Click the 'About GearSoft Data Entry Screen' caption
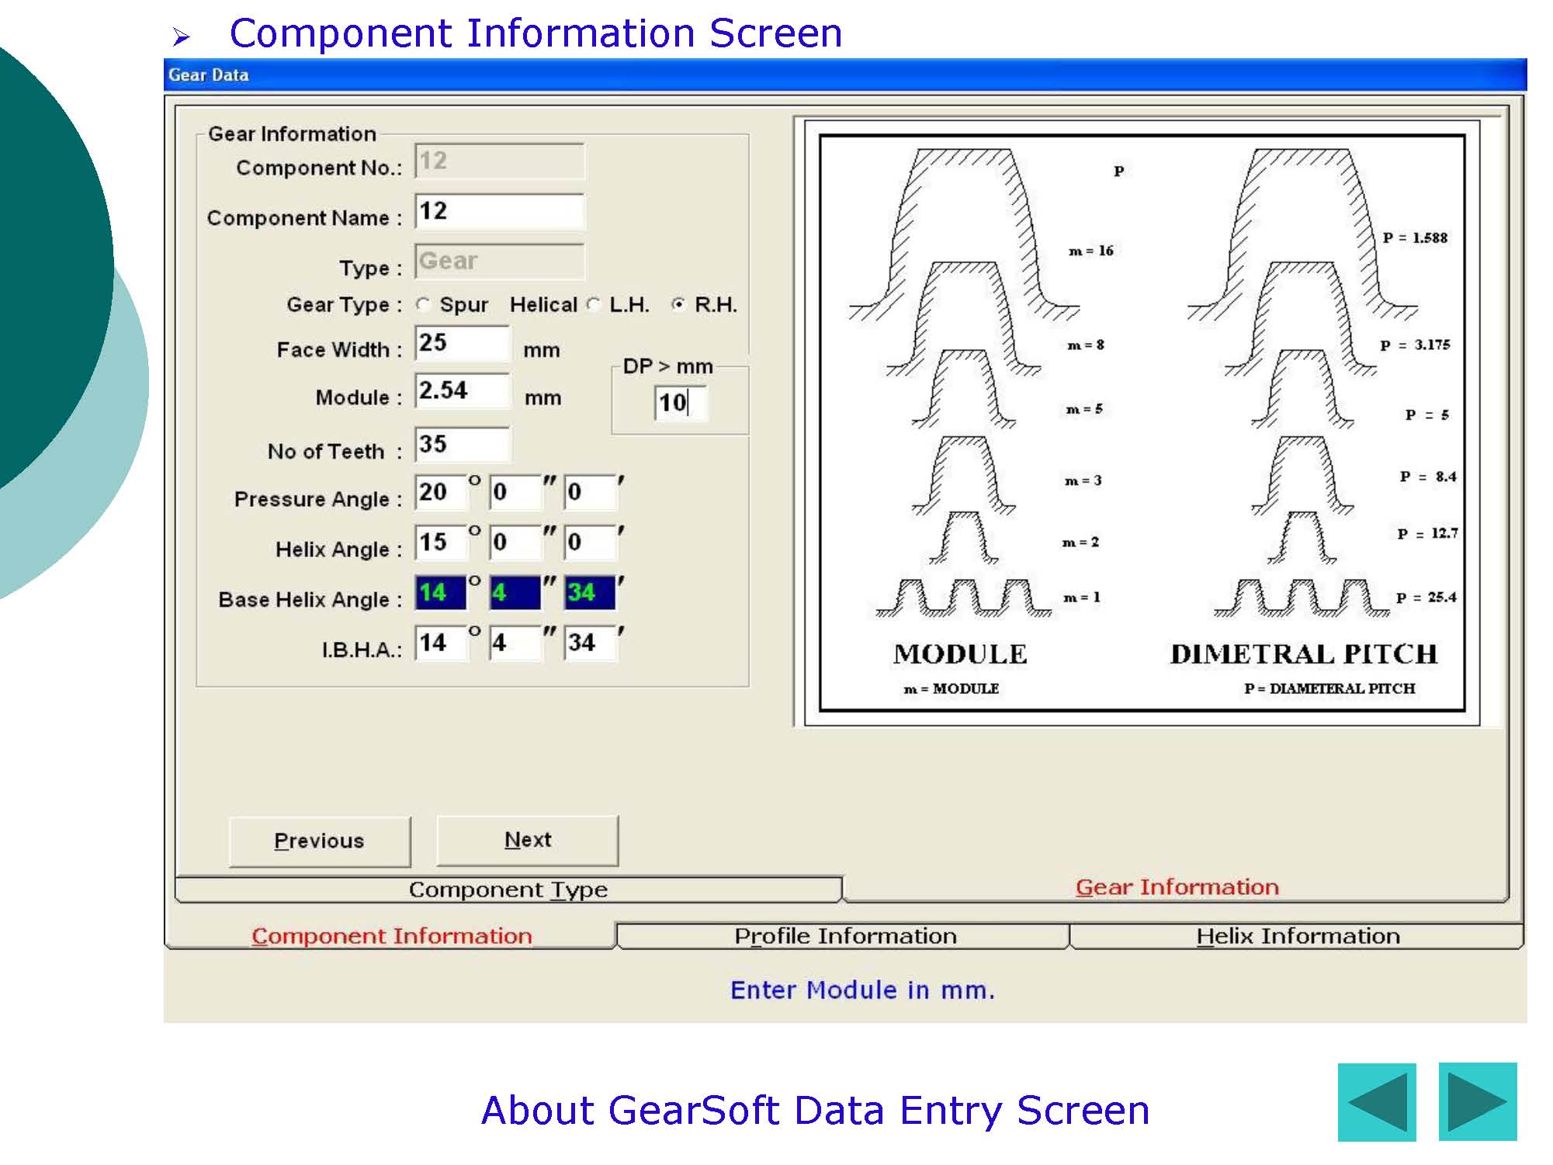 pos(815,1110)
